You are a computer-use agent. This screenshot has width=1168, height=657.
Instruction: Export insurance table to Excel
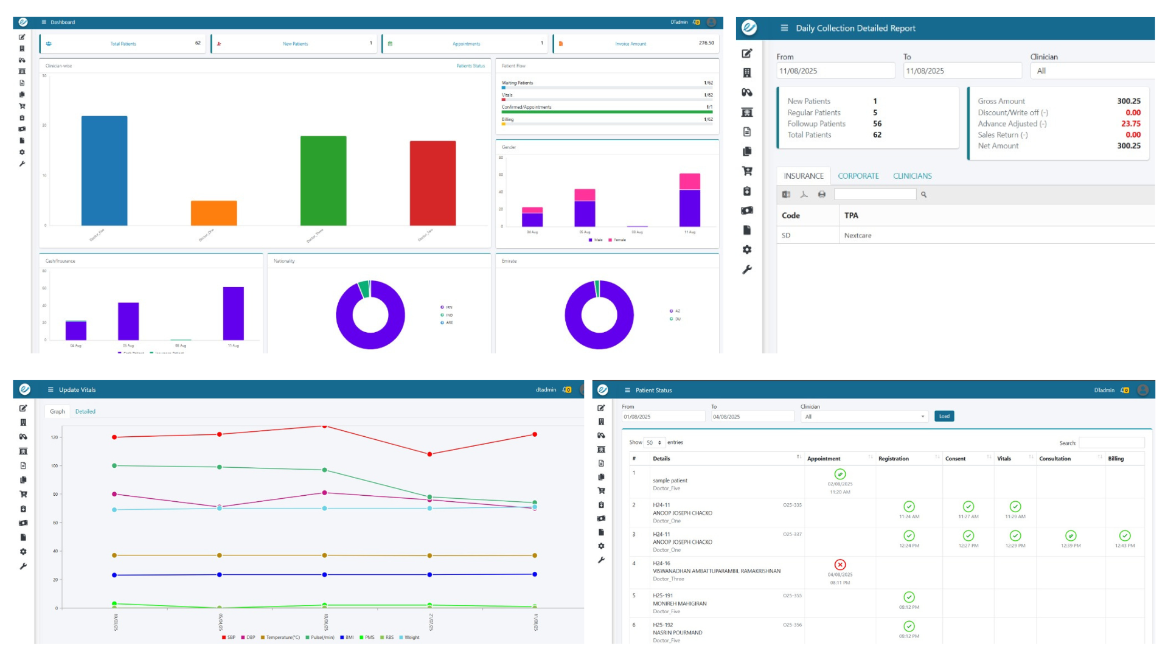point(786,195)
